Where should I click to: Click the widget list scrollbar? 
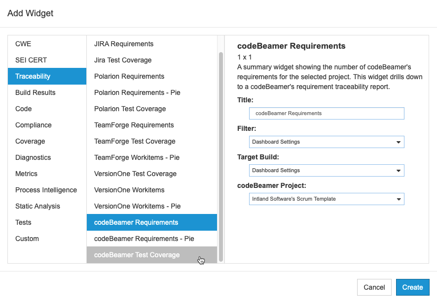(x=221, y=157)
